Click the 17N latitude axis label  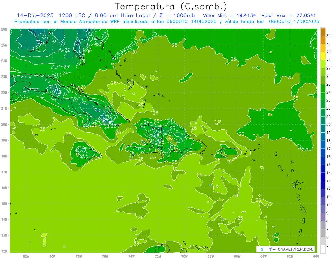4,172
